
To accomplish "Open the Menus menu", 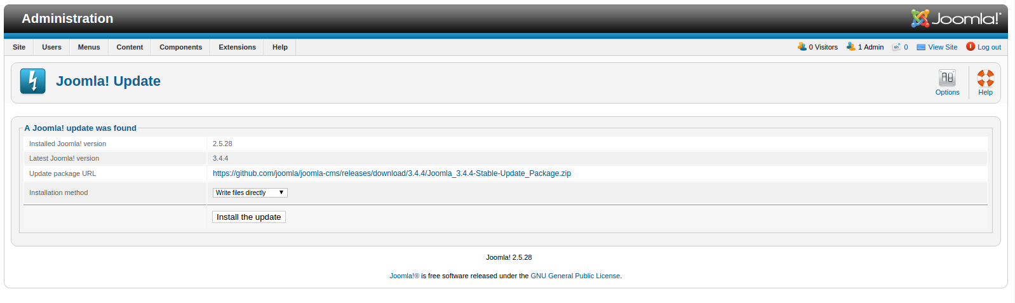I will tap(89, 47).
